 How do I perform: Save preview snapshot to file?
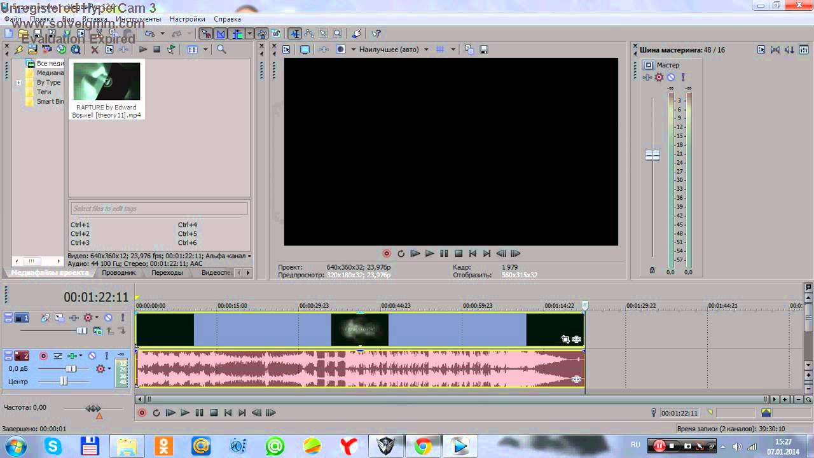click(484, 49)
